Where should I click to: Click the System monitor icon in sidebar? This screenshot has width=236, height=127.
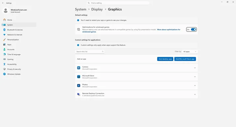click(x=5, y=25)
